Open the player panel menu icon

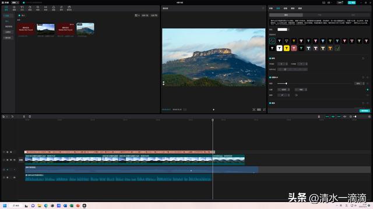[x=263, y=8]
